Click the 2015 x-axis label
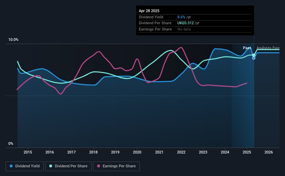 (x=28, y=152)
